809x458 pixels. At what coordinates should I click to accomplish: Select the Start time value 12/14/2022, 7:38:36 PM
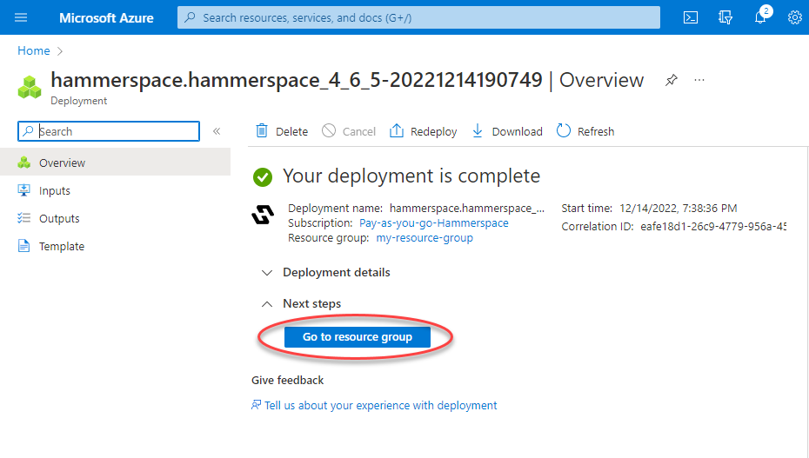(x=678, y=209)
